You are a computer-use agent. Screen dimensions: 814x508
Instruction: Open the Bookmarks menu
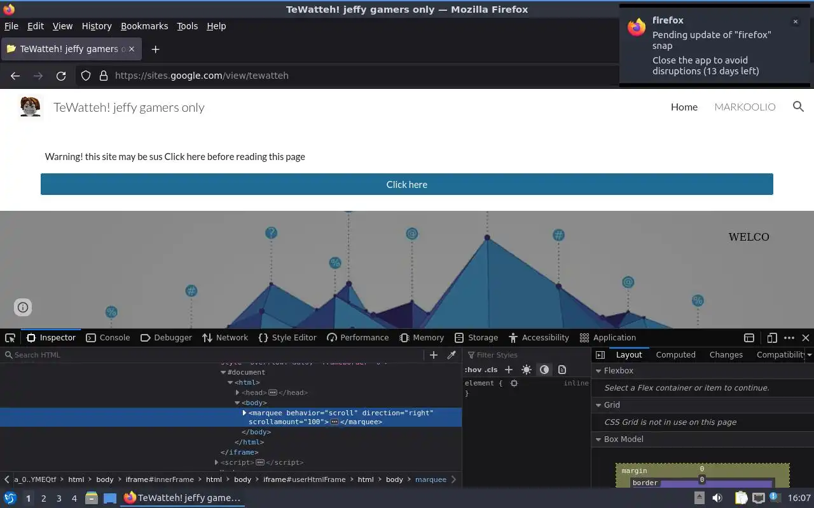(144, 26)
